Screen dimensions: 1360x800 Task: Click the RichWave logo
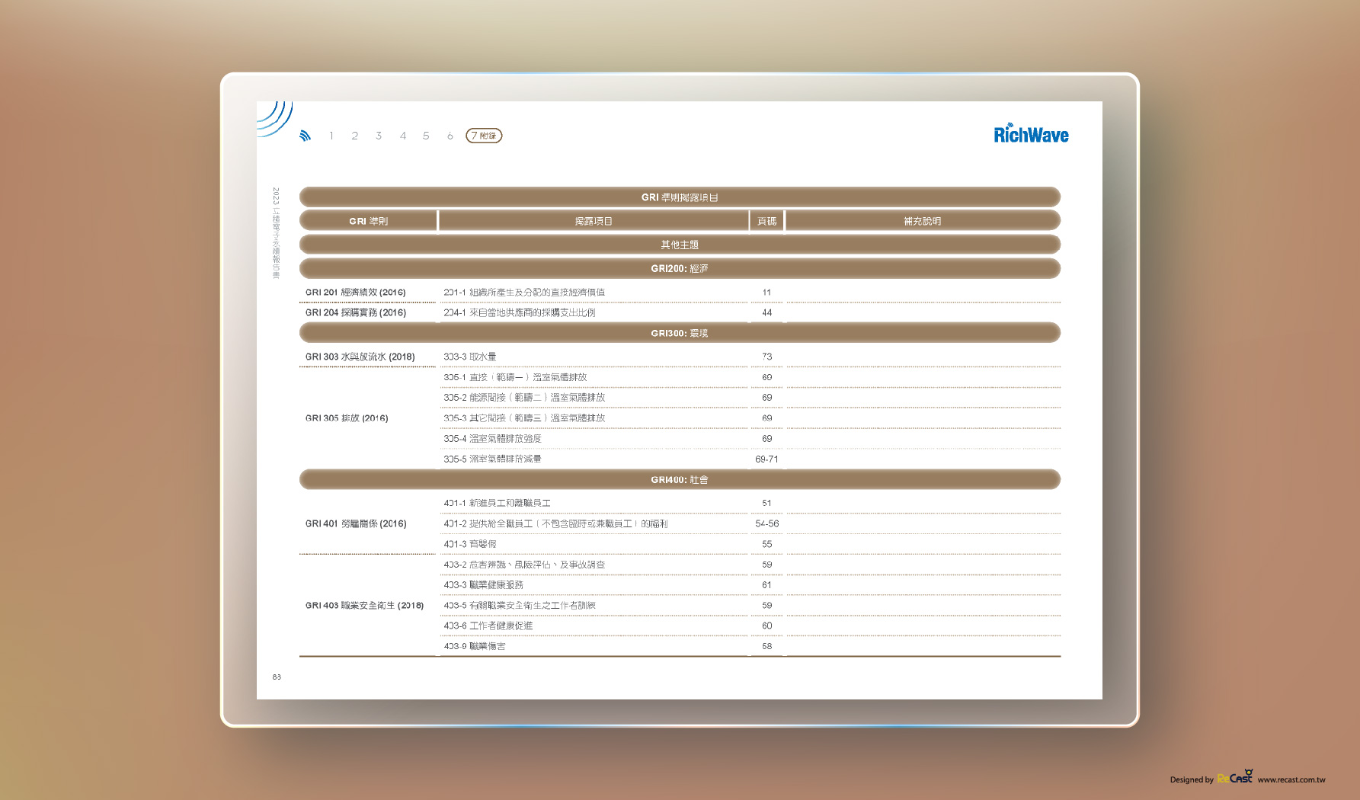point(1031,133)
